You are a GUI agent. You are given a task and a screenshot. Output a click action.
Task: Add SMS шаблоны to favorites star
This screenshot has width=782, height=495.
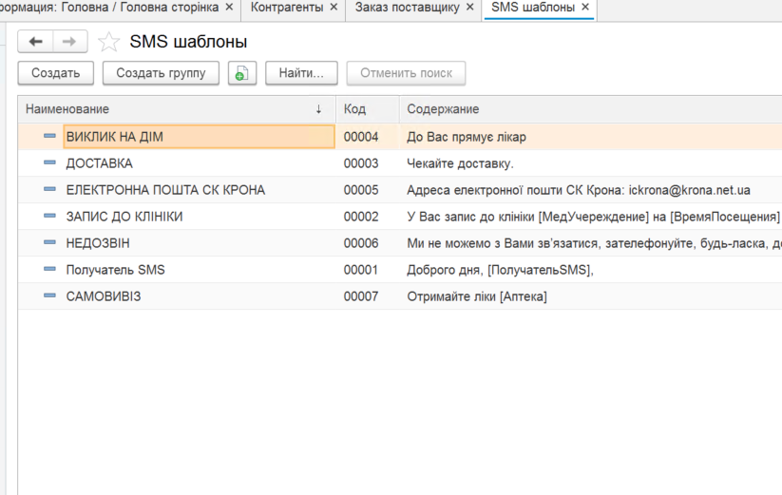click(x=109, y=43)
